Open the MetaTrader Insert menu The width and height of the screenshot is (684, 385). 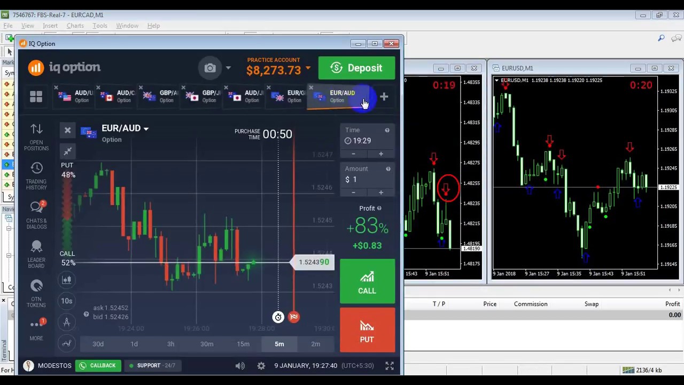coord(50,26)
